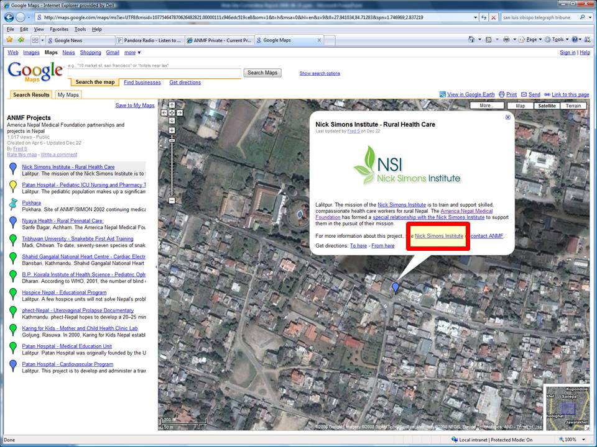Screen dimensions: 597x447
Task: Click the blue map marker pin
Action: (395, 287)
